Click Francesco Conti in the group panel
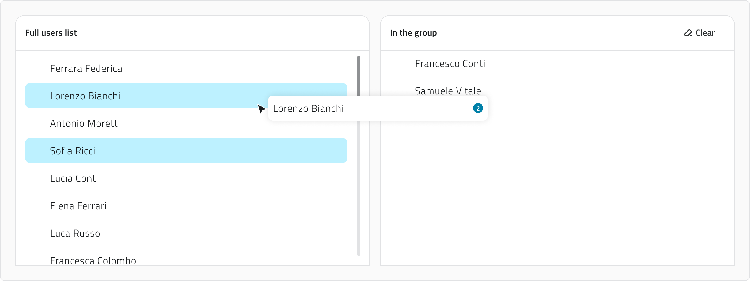 pos(450,63)
